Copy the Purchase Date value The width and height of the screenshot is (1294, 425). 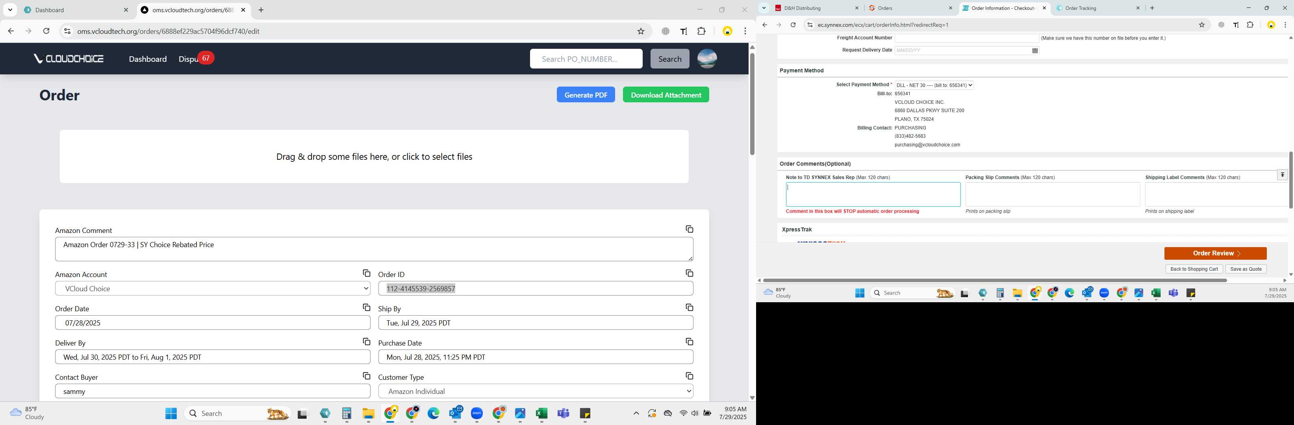[689, 342]
